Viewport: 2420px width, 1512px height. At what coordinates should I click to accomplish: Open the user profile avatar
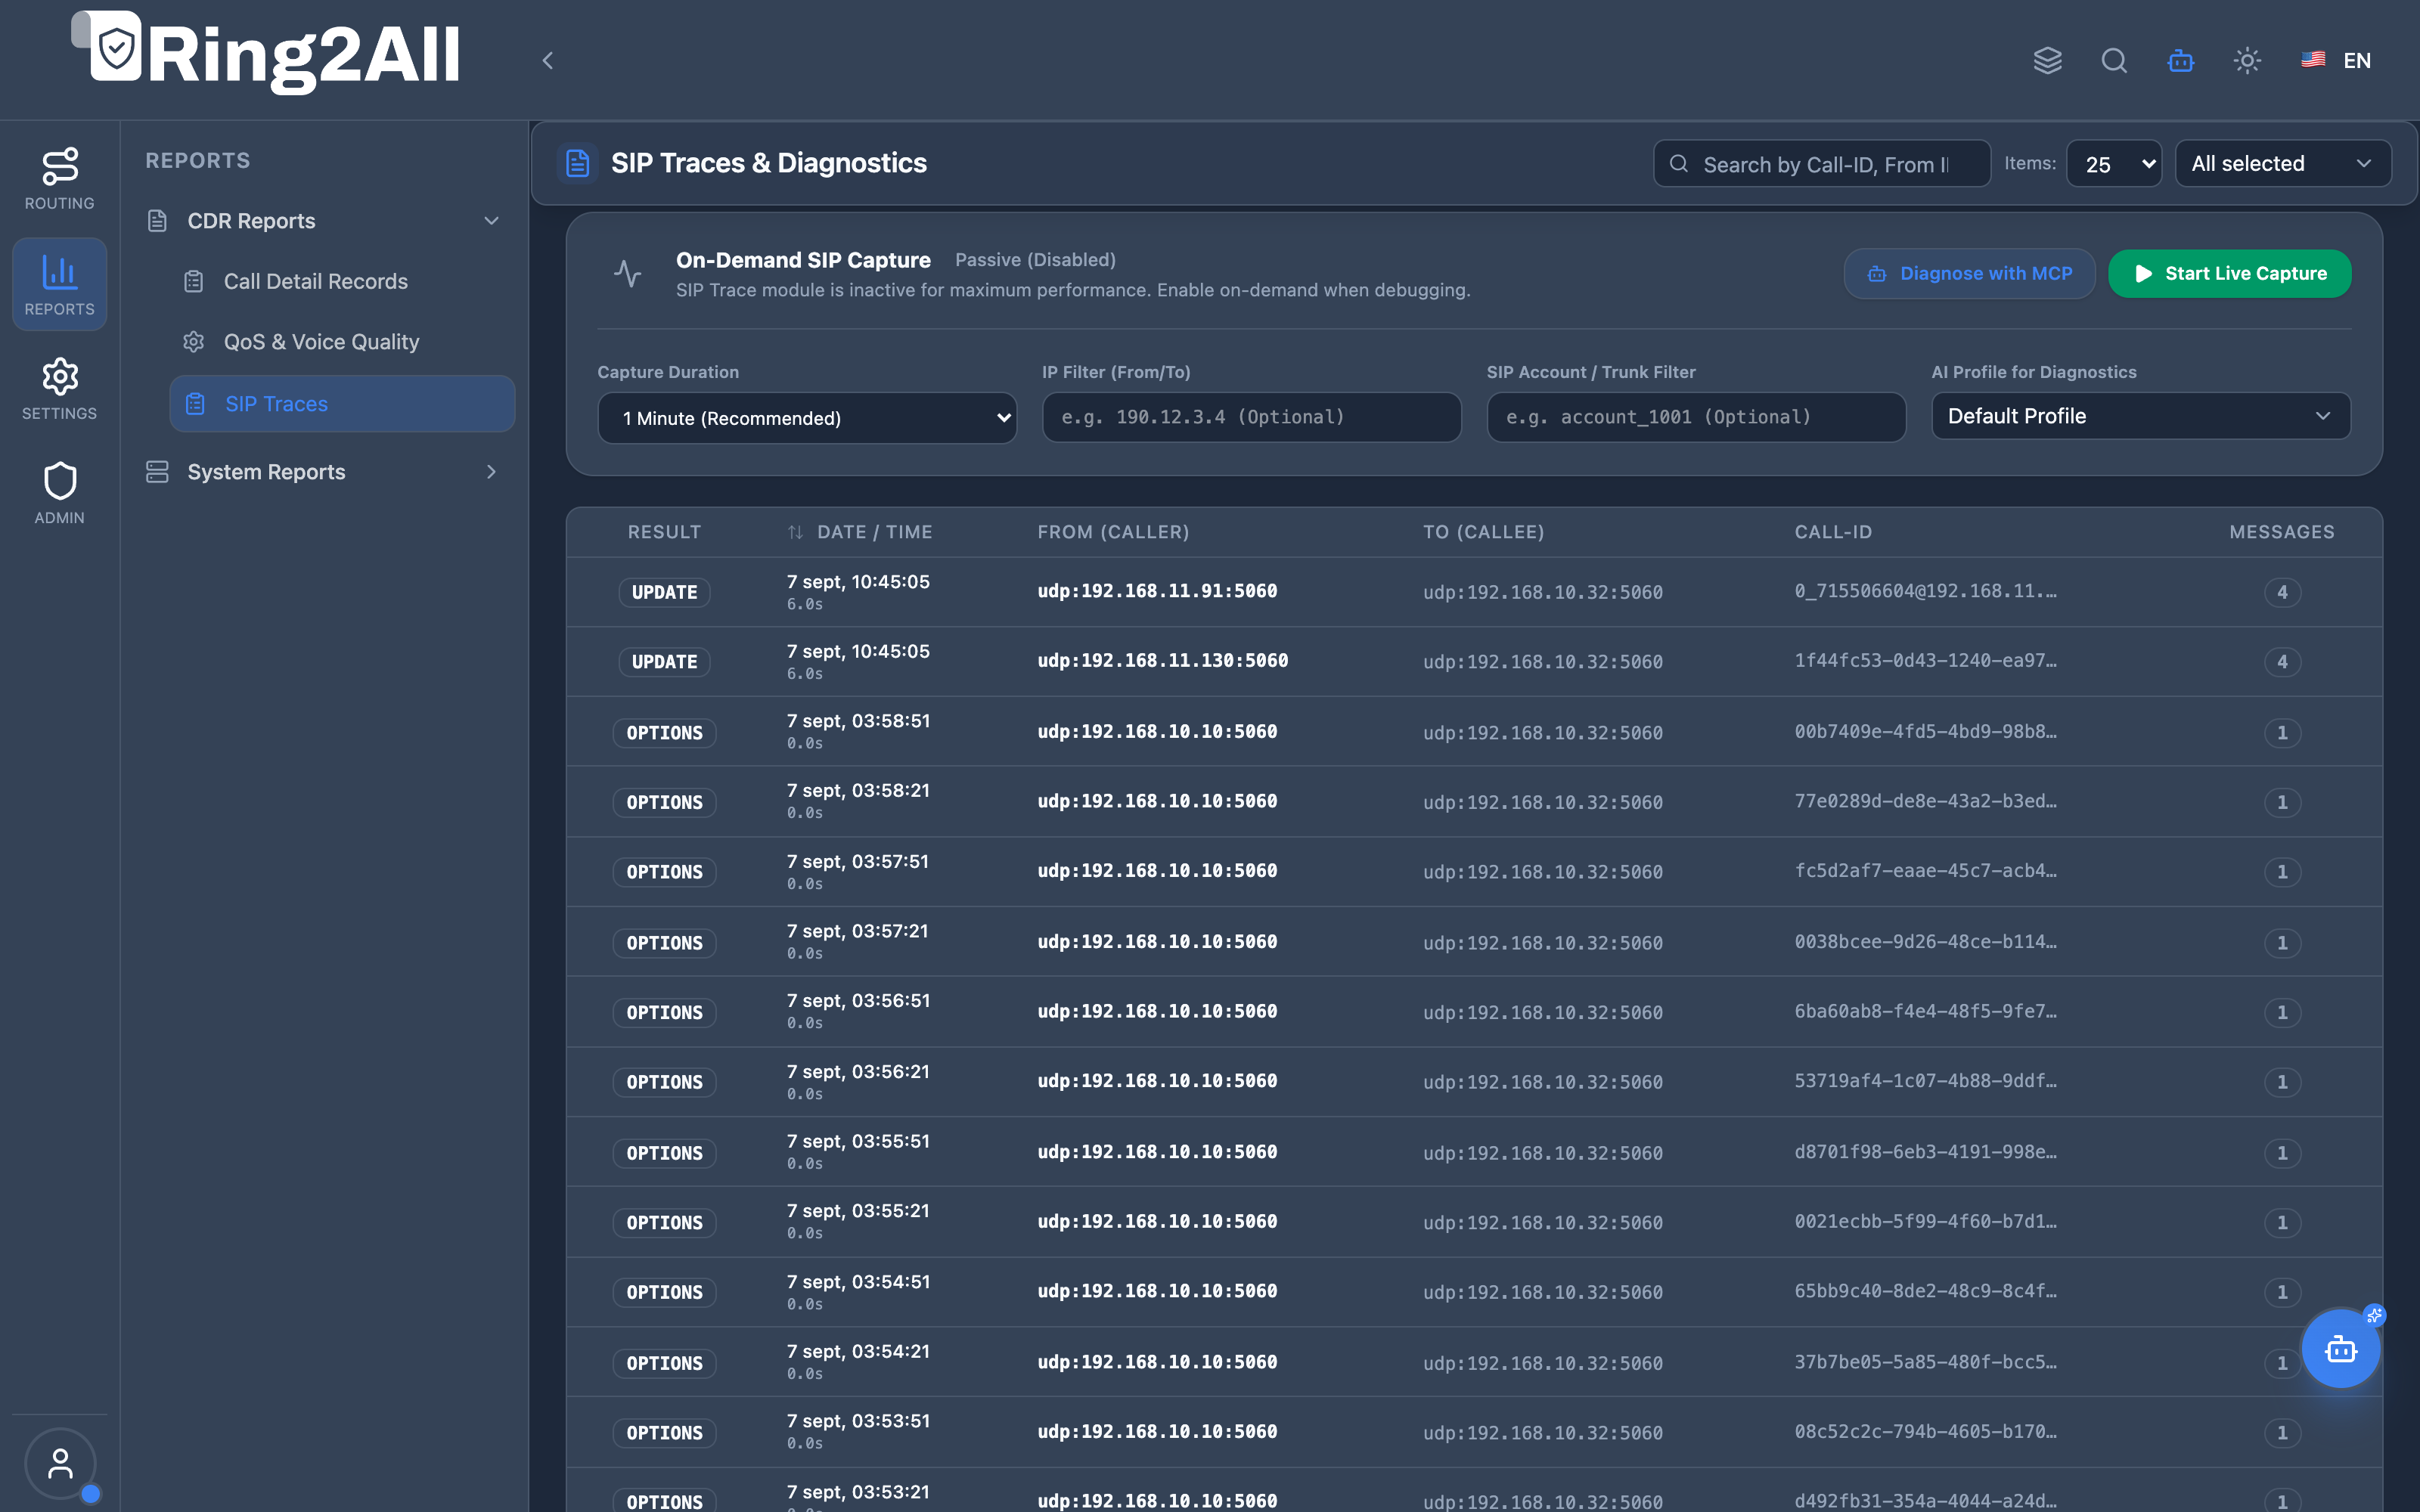coord(60,1464)
